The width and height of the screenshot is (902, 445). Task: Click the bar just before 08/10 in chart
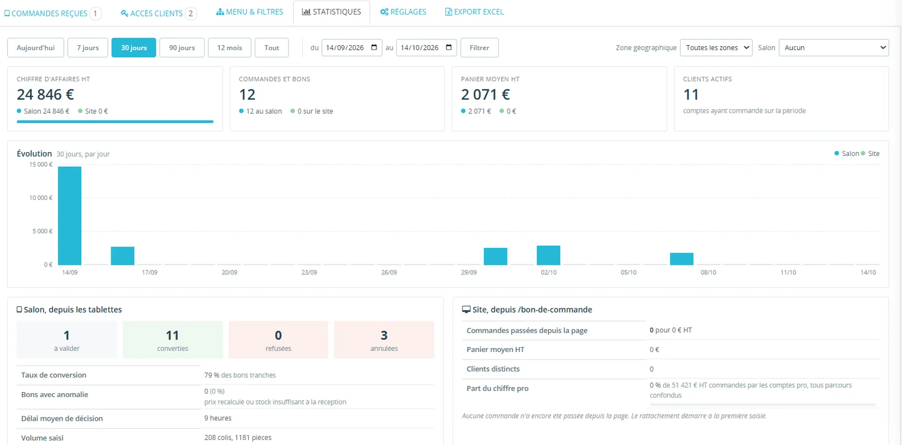682,259
